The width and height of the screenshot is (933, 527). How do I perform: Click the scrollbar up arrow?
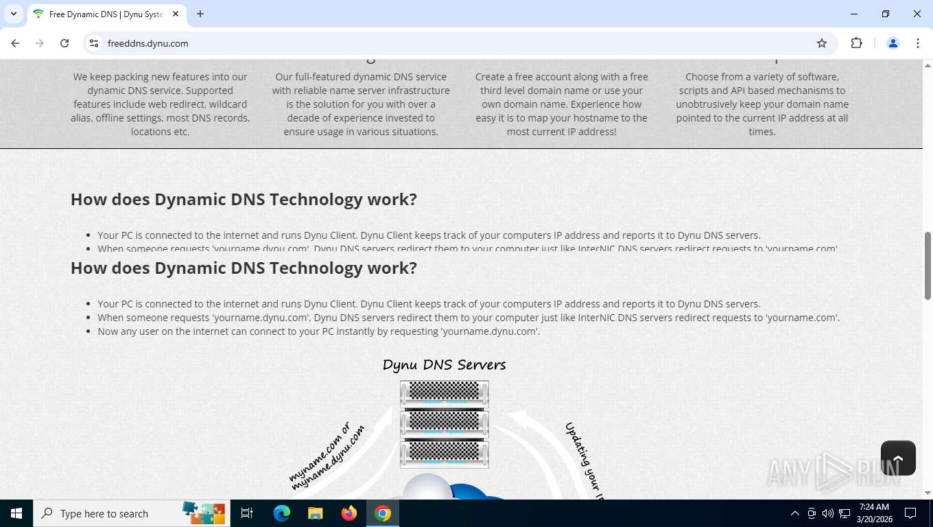pyautogui.click(x=928, y=65)
